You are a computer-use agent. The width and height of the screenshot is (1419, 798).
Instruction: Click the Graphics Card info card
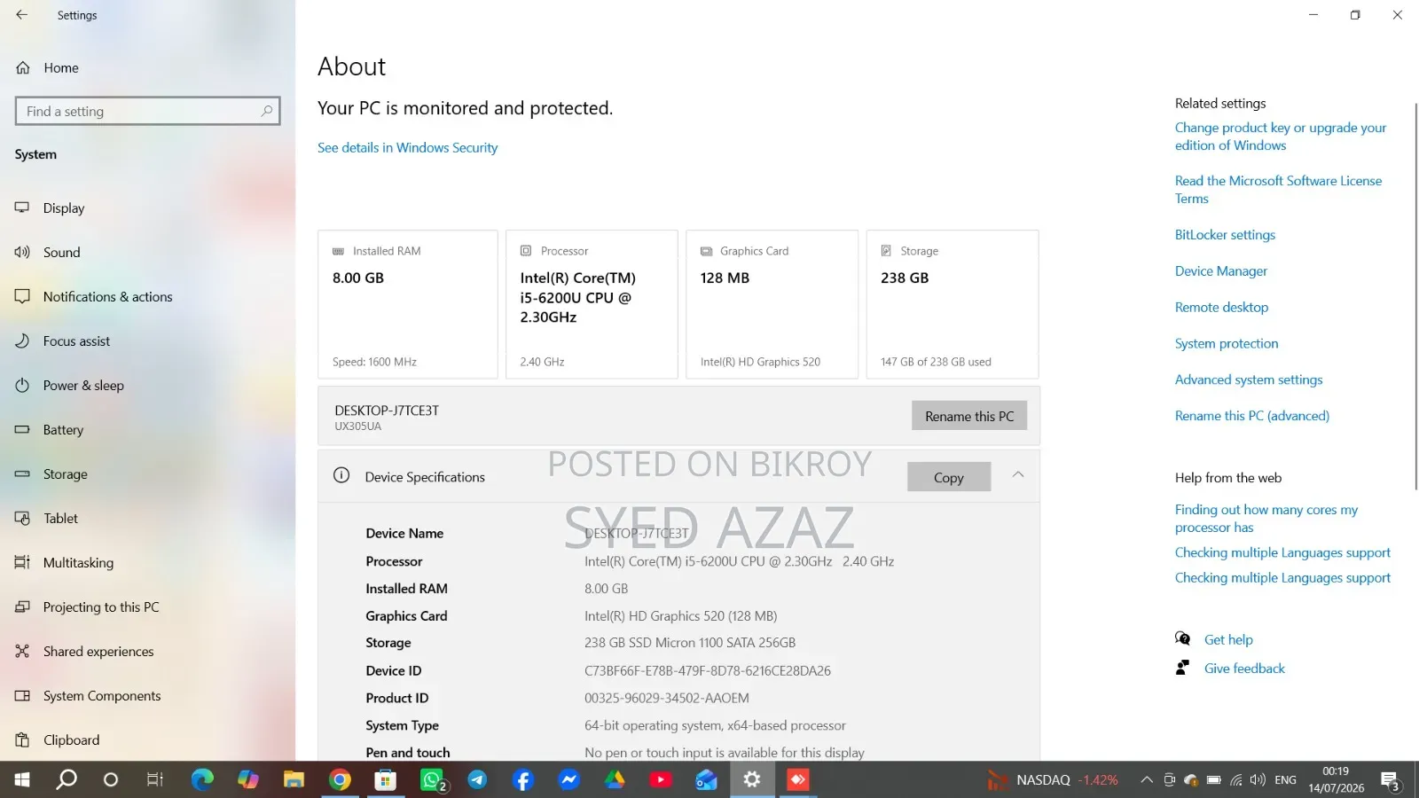click(772, 304)
